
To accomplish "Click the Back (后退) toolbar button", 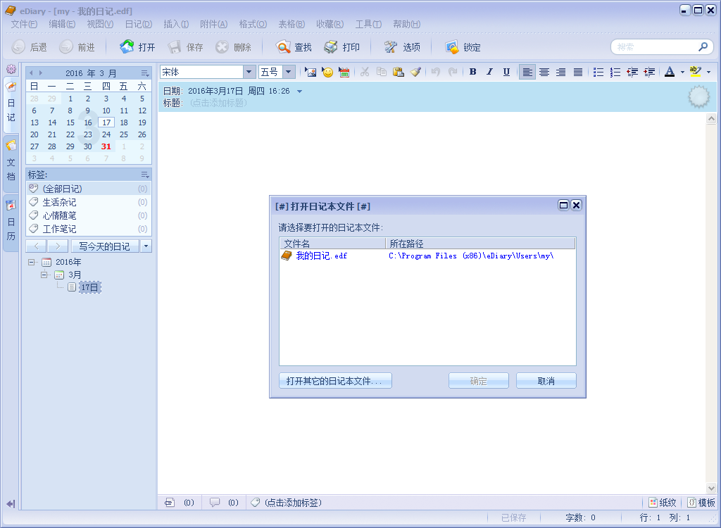I will pos(30,47).
